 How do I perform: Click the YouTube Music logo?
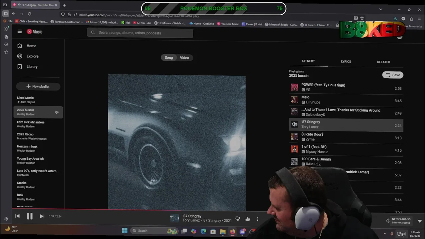35,32
